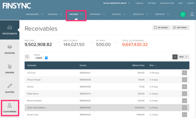Image resolution: width=196 pixels, height=118 pixels.
Task: Open the notifications bell
Action: [192, 14]
